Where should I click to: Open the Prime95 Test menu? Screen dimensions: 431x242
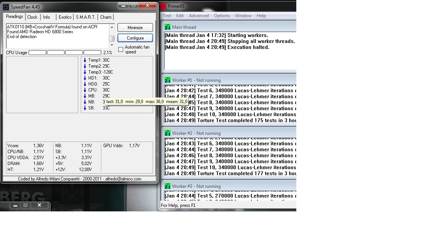(167, 16)
